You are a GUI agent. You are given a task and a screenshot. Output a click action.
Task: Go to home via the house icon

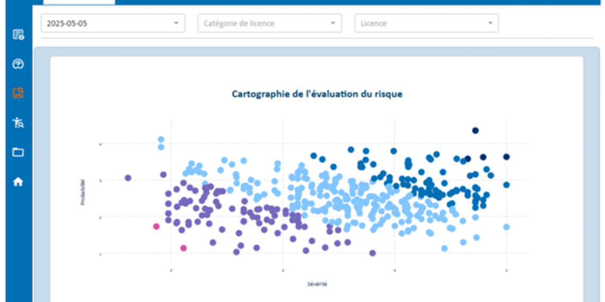18,182
